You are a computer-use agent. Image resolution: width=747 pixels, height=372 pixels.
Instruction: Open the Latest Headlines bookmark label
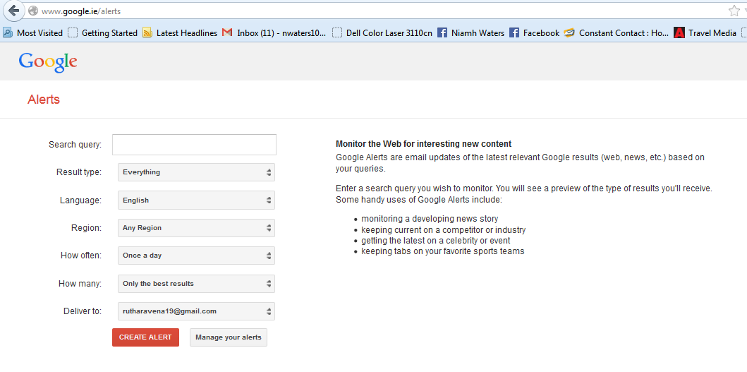click(187, 33)
